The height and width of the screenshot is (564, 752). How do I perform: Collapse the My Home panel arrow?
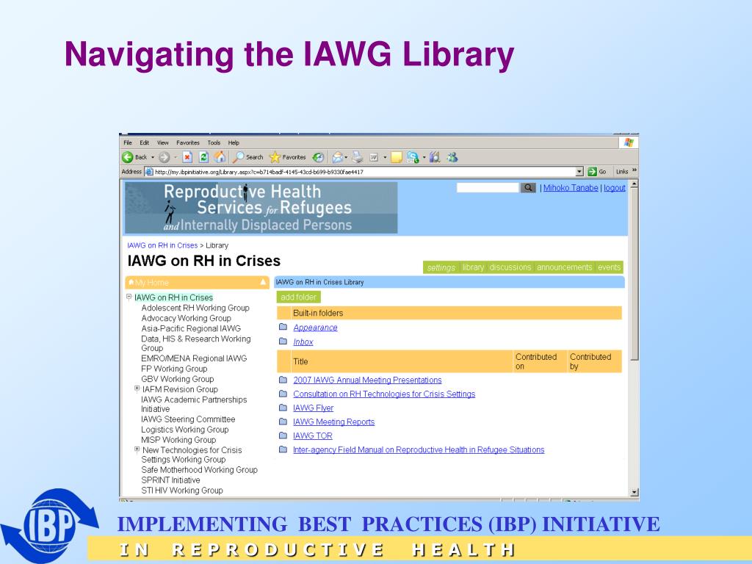pos(263,282)
